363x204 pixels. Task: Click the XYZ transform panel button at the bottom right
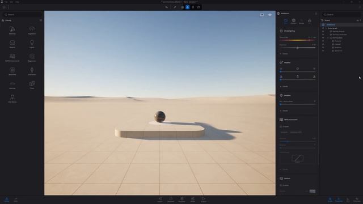point(348,199)
